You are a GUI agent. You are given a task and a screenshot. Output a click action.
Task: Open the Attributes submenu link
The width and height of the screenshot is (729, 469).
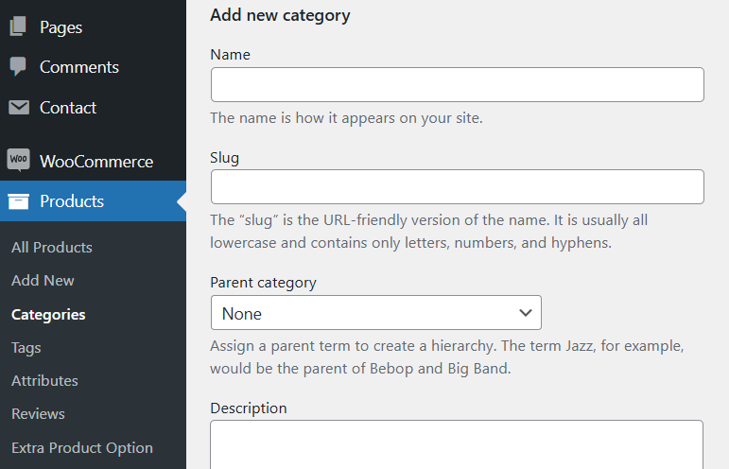(44, 381)
